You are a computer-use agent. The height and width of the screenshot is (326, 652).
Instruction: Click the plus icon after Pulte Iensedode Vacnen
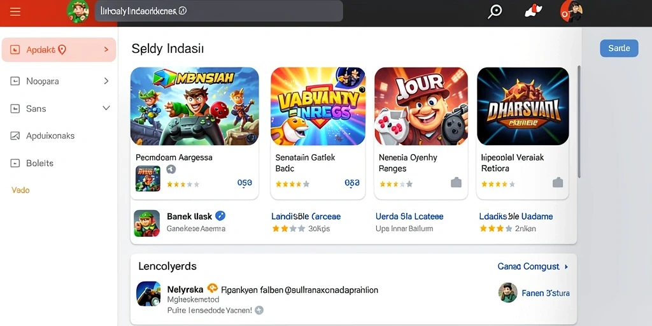click(x=259, y=310)
